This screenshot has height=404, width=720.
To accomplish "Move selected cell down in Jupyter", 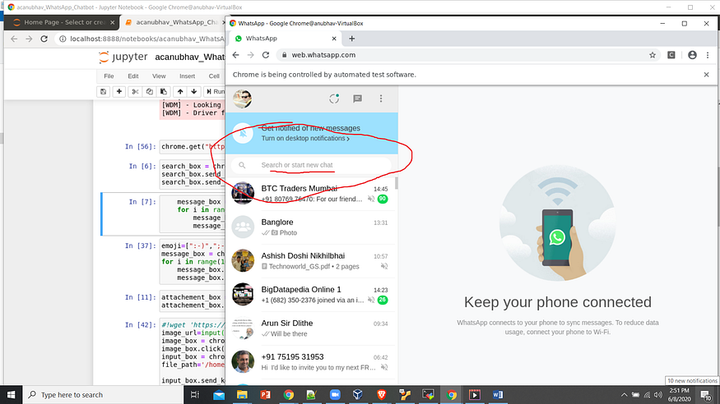I will pyautogui.click(x=193, y=92).
